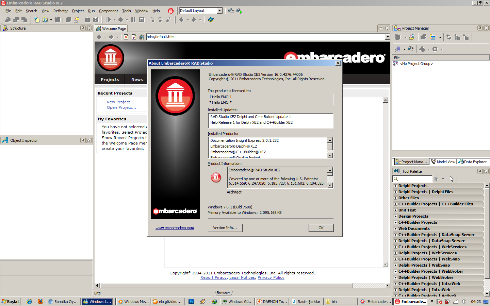
Task: Toggle pin on Project Manager panel
Action: (480, 28)
